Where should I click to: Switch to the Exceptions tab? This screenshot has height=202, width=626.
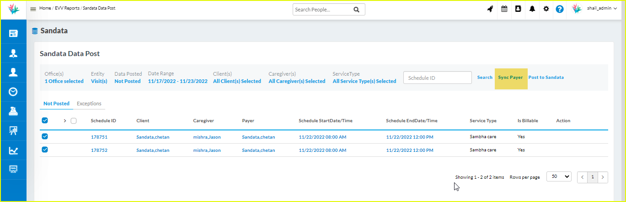[89, 104]
